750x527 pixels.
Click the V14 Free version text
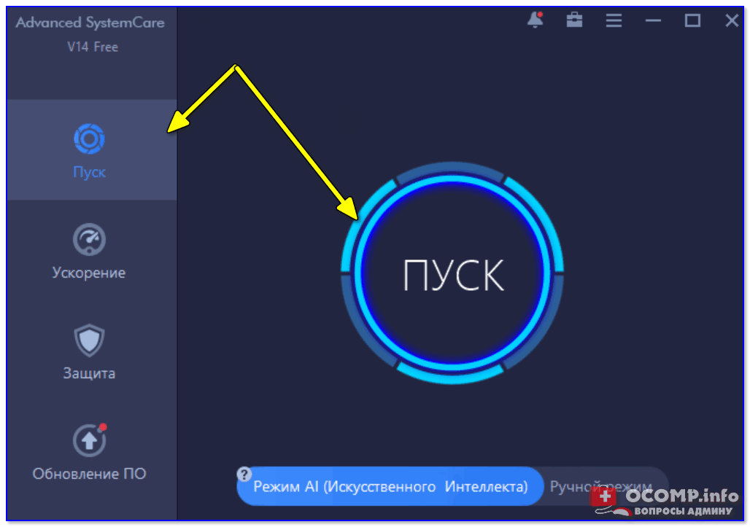[x=93, y=47]
